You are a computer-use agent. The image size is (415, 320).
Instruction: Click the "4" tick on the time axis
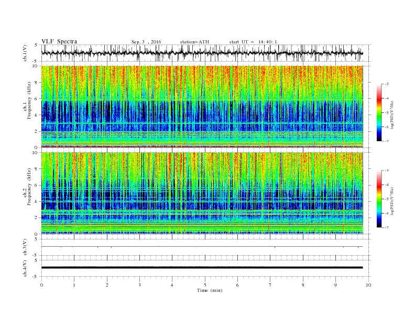coord(172,285)
